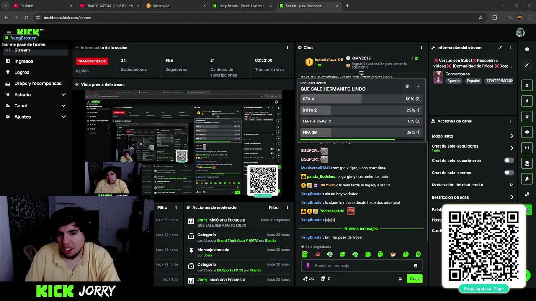Click username YangBroster in last chat message

312,237
